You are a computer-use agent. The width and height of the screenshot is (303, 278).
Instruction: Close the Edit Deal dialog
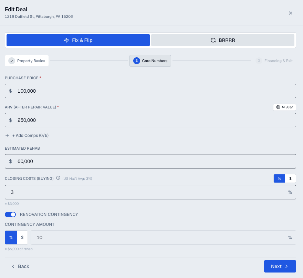[x=291, y=13]
